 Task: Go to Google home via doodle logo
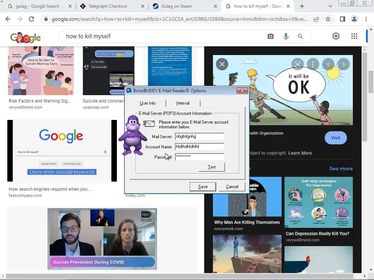(26, 38)
